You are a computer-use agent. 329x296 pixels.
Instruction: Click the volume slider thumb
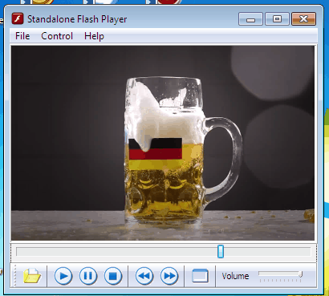pos(301,274)
